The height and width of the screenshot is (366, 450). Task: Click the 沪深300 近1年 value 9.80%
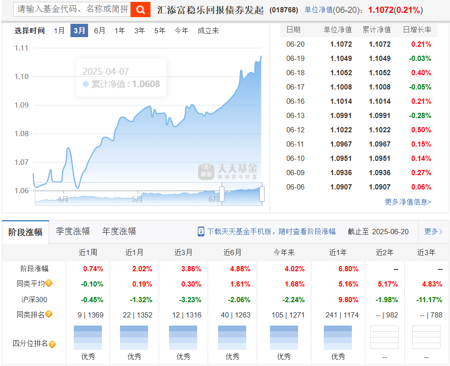tap(349, 300)
